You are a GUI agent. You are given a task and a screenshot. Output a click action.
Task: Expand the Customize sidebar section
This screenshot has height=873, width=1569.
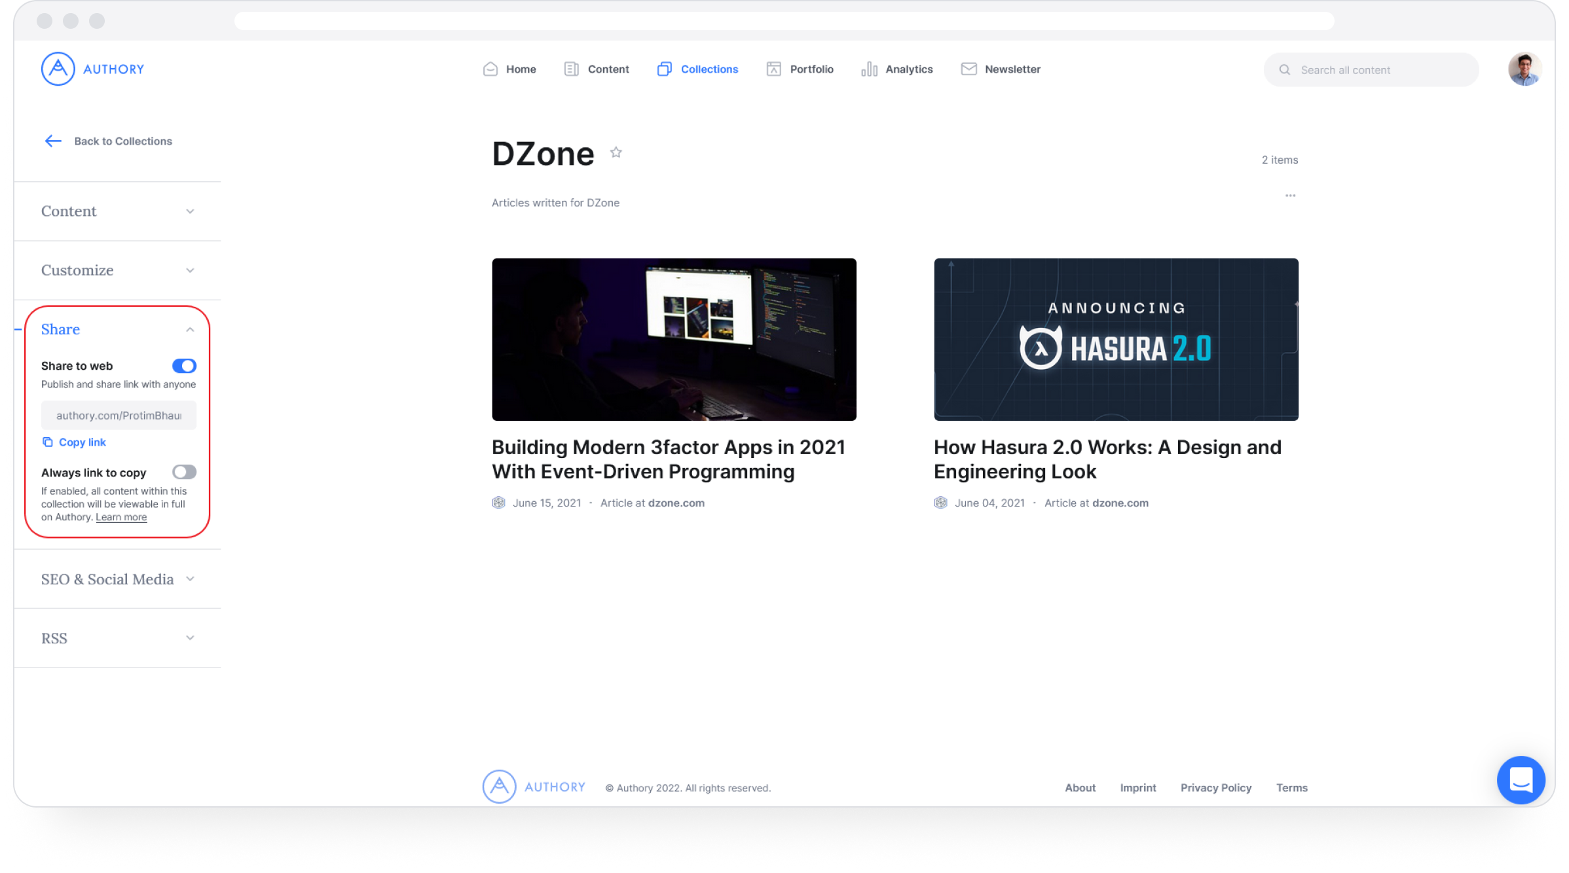tap(118, 270)
